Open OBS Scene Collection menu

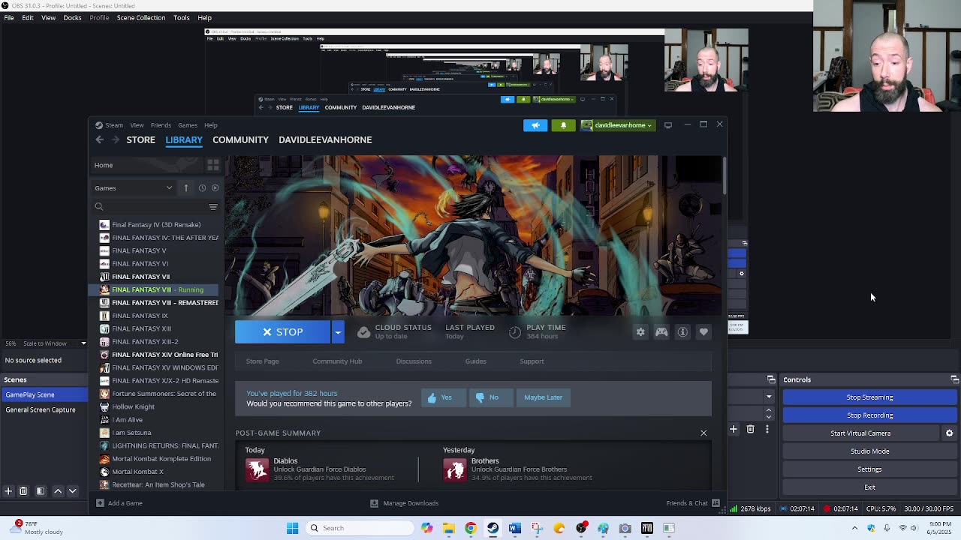[x=141, y=17]
